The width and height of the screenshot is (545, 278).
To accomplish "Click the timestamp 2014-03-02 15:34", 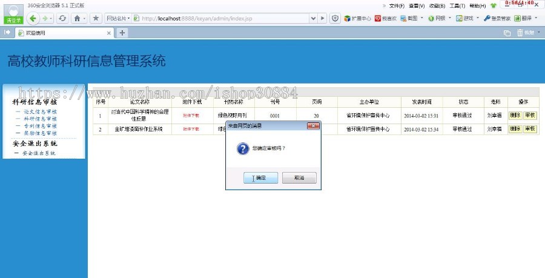I will pos(421,129).
